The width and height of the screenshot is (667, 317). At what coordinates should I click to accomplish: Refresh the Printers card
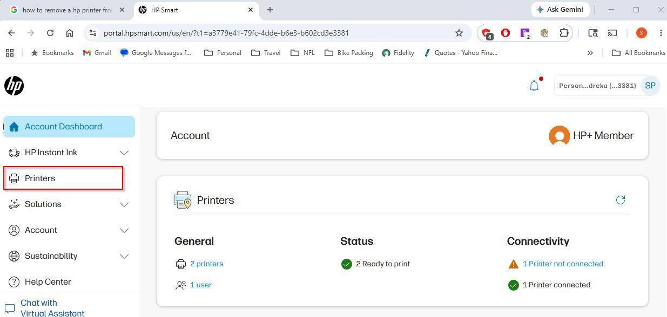click(x=621, y=200)
